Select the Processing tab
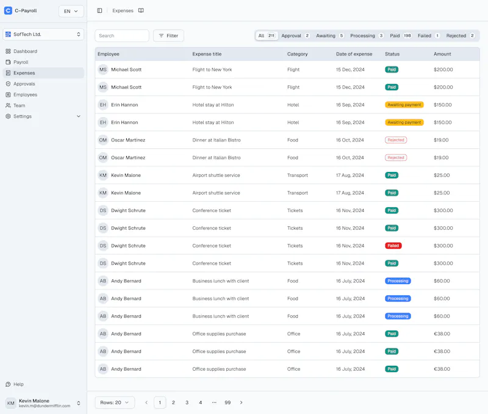The height and width of the screenshot is (414, 488). pyautogui.click(x=367, y=36)
